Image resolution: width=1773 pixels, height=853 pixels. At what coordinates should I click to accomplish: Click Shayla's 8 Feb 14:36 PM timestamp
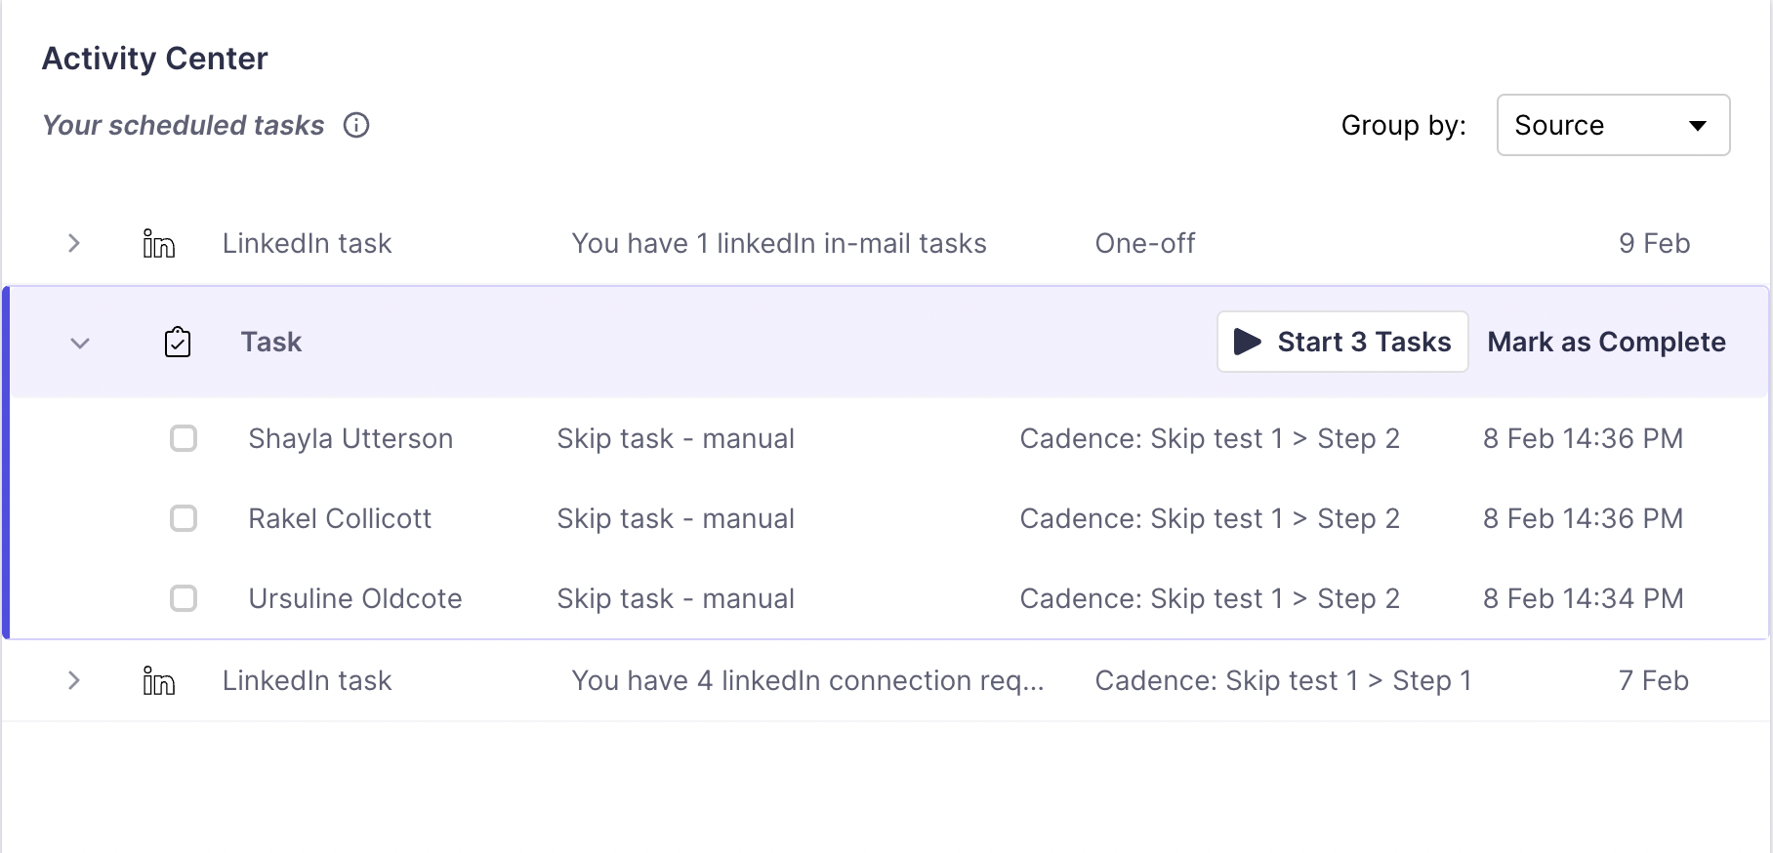pyautogui.click(x=1584, y=438)
